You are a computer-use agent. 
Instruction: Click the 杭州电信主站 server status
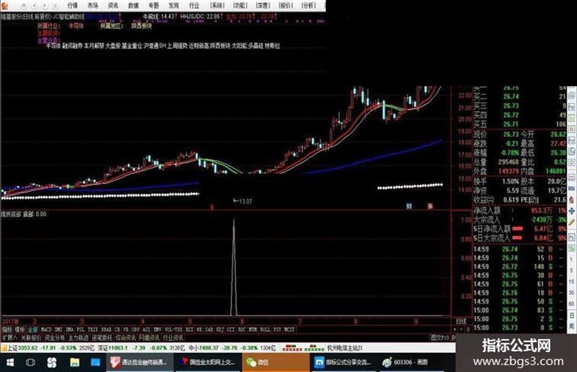(345, 348)
